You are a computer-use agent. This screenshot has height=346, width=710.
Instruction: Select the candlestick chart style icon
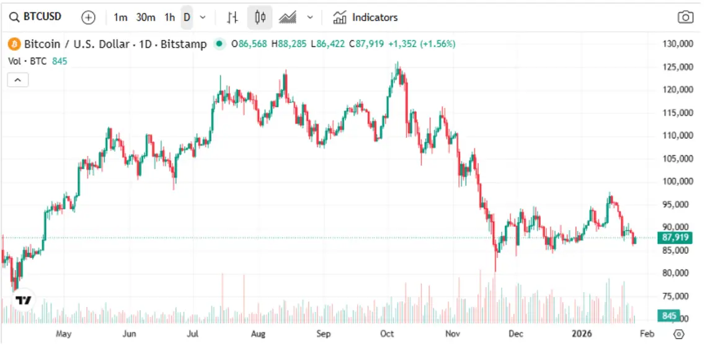click(260, 17)
